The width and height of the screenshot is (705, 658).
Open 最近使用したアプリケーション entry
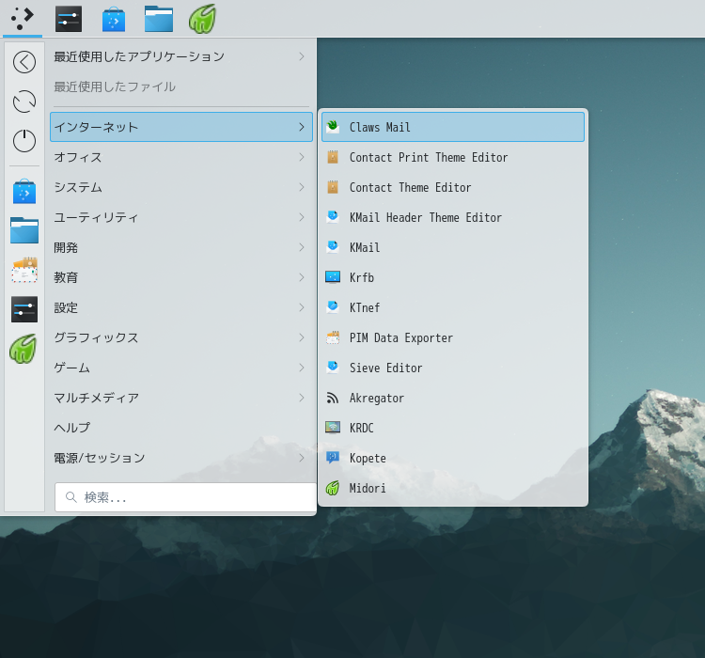(x=181, y=56)
